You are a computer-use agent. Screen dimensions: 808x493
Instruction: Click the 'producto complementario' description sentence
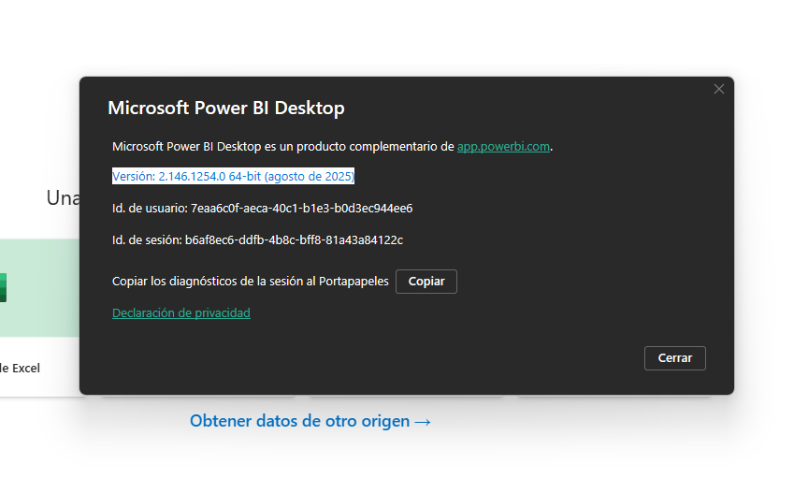click(x=283, y=146)
